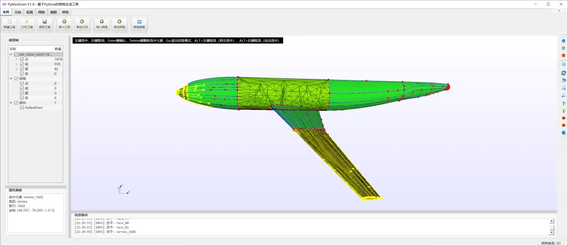Click the 数量 column header
Image resolution: width=568 pixels, height=246 pixels.
[x=58, y=48]
